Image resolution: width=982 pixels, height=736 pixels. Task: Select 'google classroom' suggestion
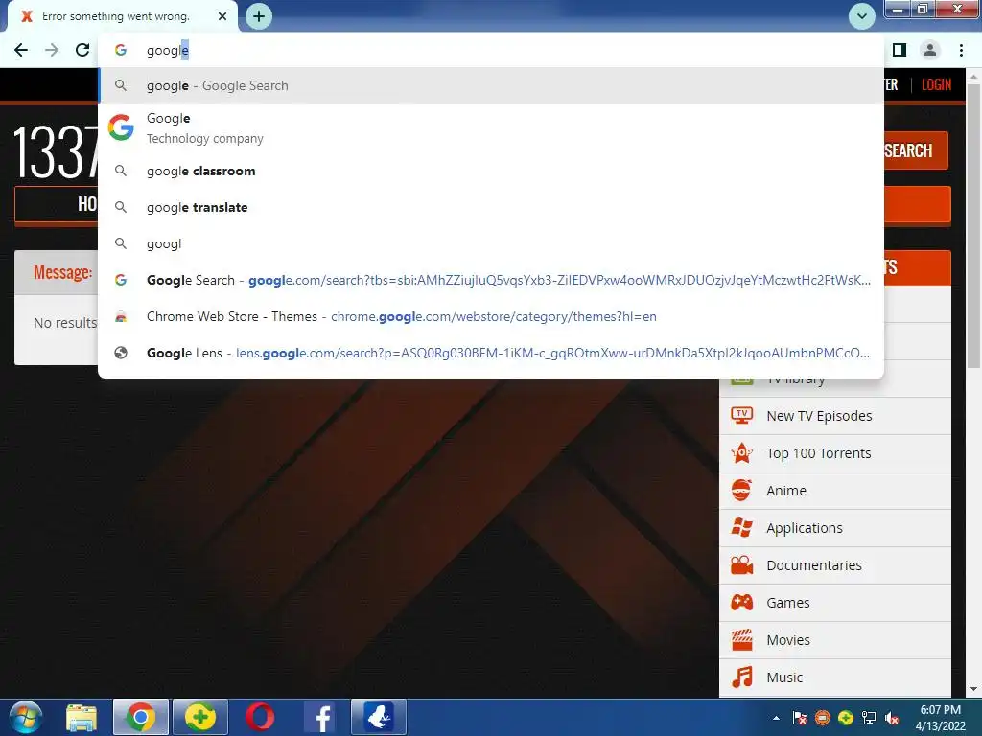point(491,171)
